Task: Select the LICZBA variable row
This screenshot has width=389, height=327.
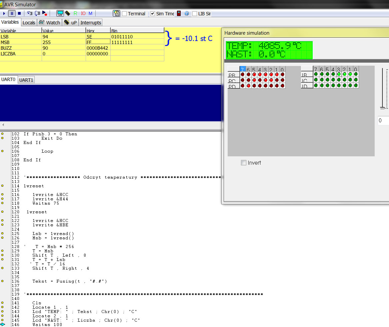Action: pyautogui.click(x=82, y=54)
